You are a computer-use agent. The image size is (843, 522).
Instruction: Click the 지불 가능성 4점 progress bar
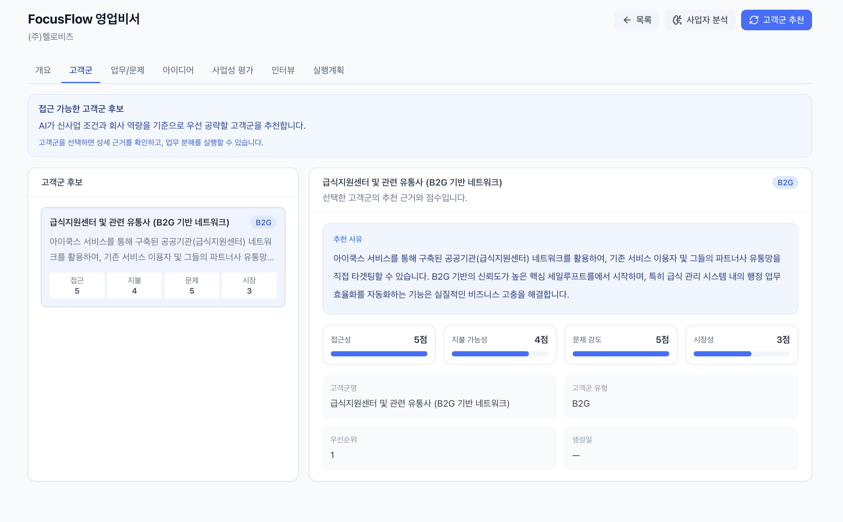click(x=500, y=354)
